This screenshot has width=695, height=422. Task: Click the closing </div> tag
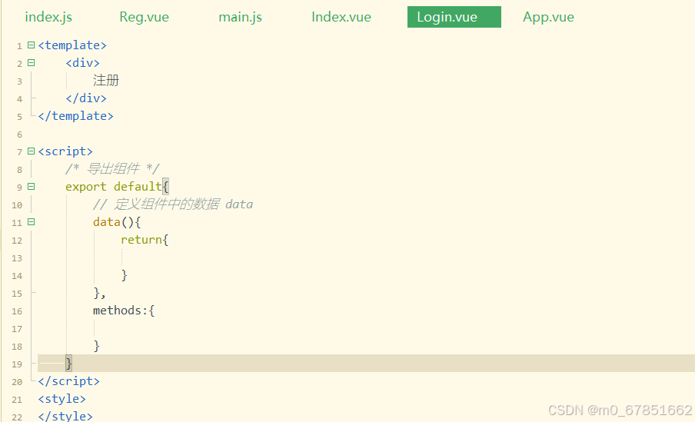[x=86, y=98]
